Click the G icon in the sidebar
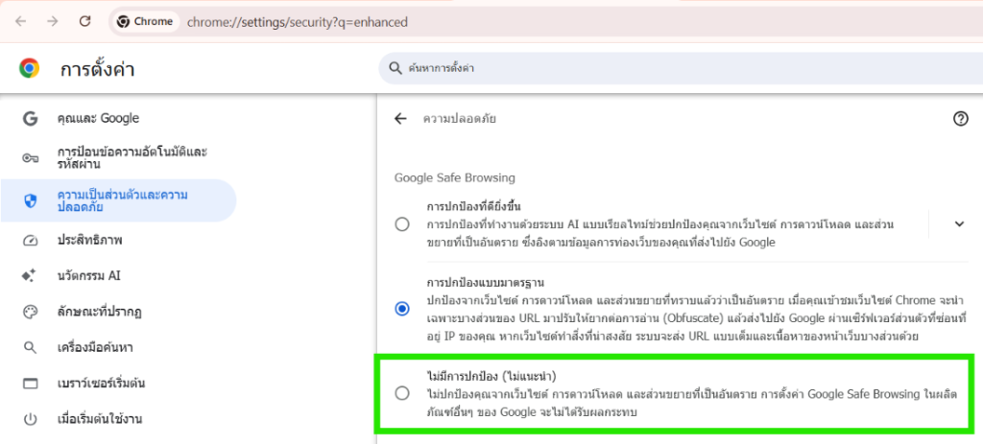The height and width of the screenshot is (444, 983). (30, 118)
